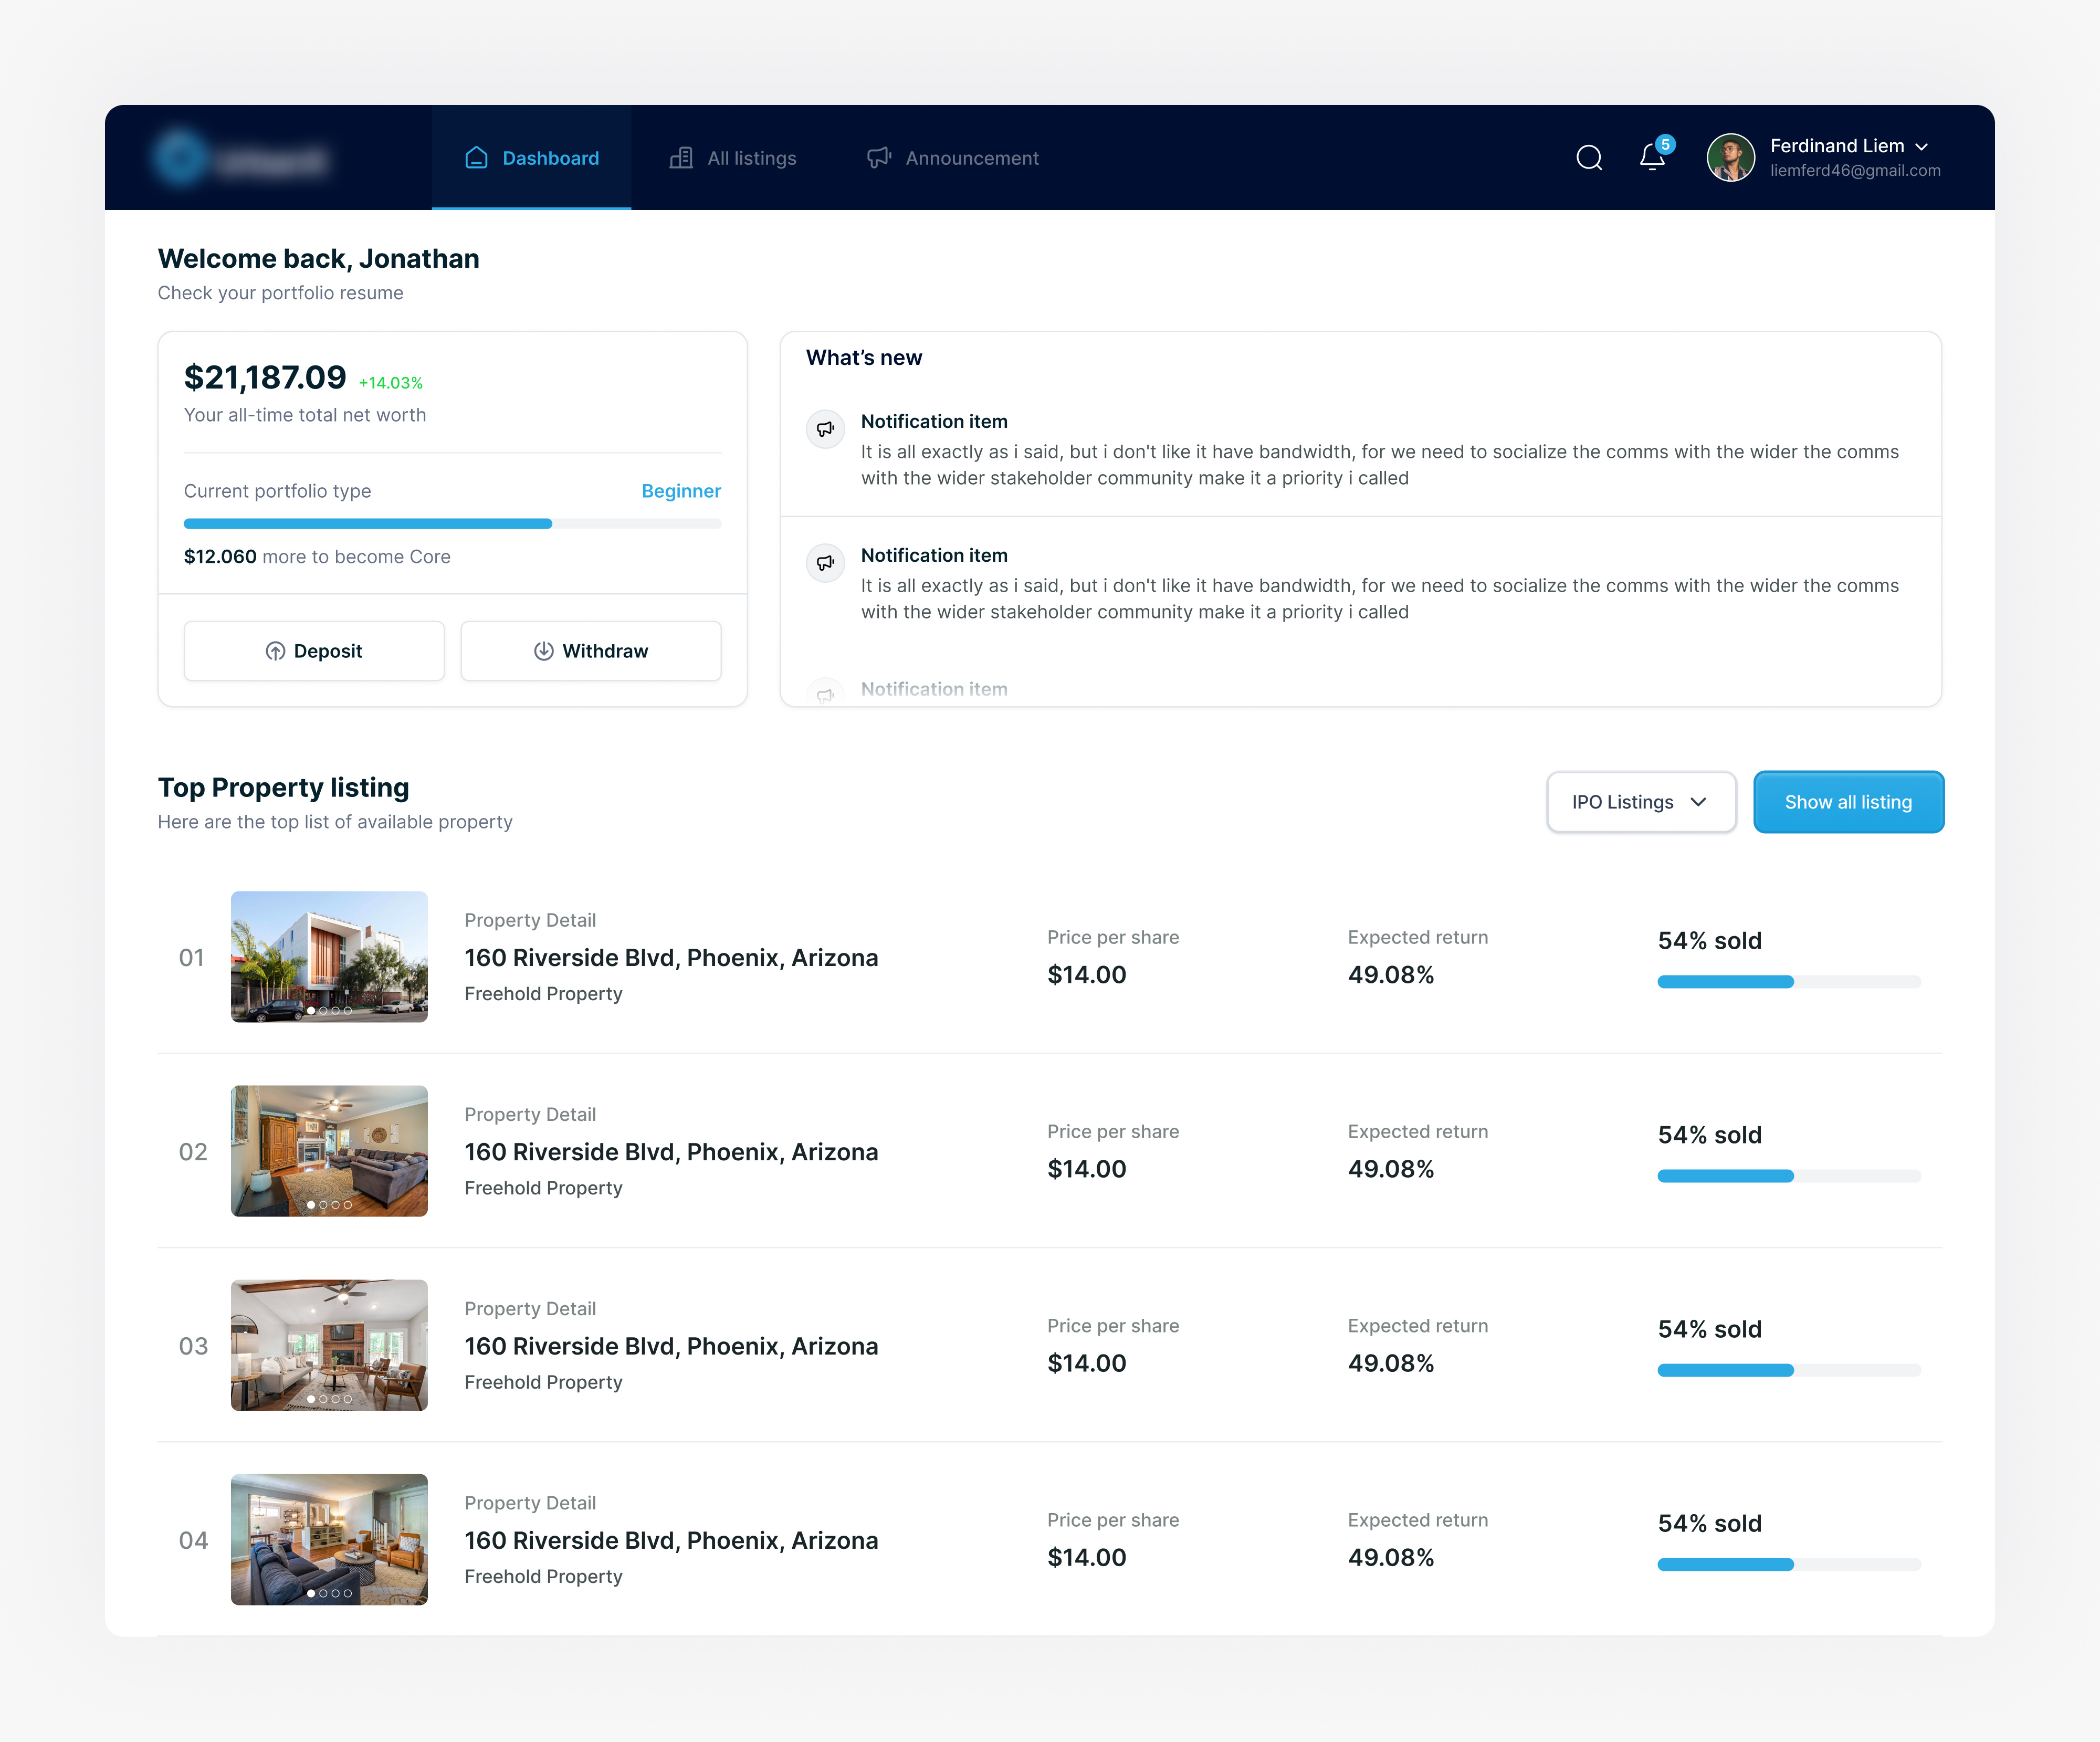Screen dimensions: 2100x1742
Task: Click the deposit arrow icon inside Deposit button
Action: click(x=276, y=651)
